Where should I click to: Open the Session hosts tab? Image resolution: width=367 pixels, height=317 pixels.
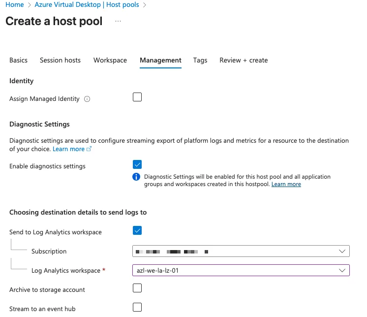(x=60, y=60)
